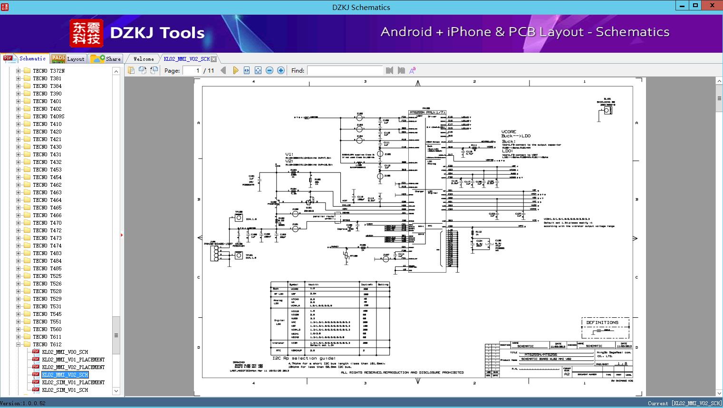Click the folder icon of TECNO T409S
Viewport: 723px width, 408px height.
point(27,116)
